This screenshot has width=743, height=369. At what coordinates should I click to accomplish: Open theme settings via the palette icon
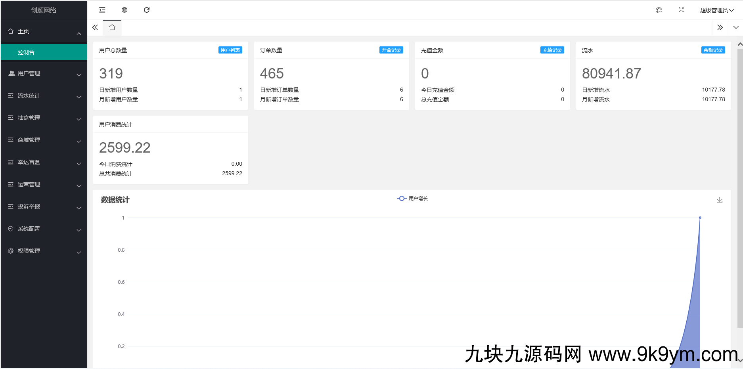[659, 10]
